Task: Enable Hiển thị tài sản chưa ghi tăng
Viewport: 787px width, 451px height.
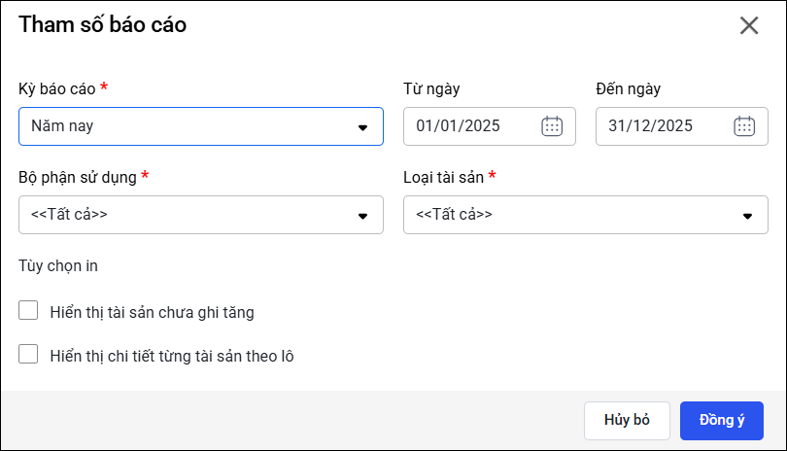Action: pos(28,311)
